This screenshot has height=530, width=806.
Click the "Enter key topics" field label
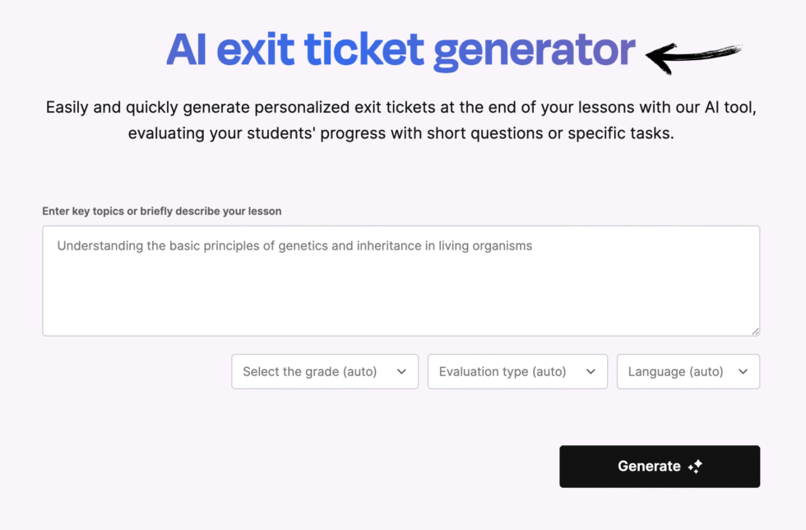[162, 211]
